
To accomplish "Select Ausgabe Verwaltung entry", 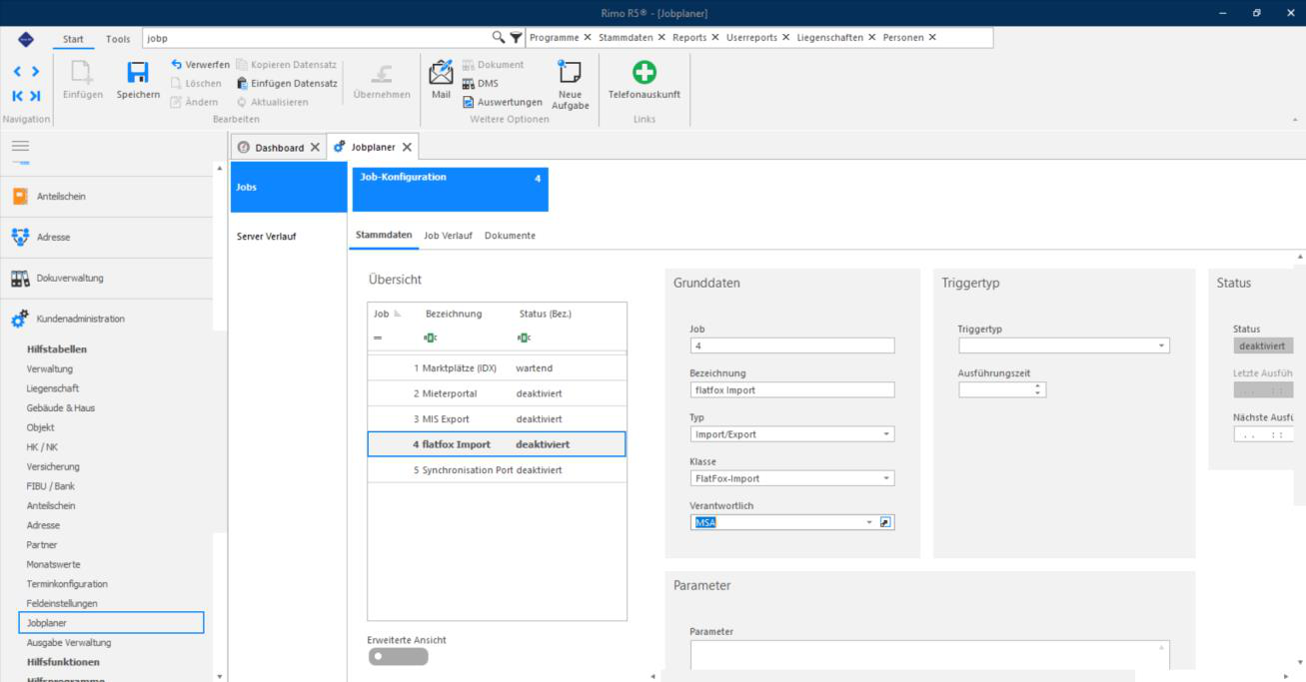I will pyautogui.click(x=69, y=642).
